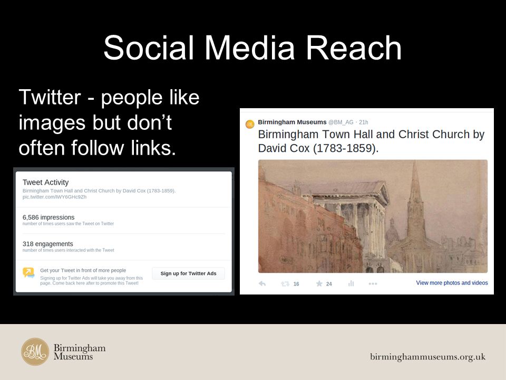Click the @BM_AG handle

tap(341, 122)
